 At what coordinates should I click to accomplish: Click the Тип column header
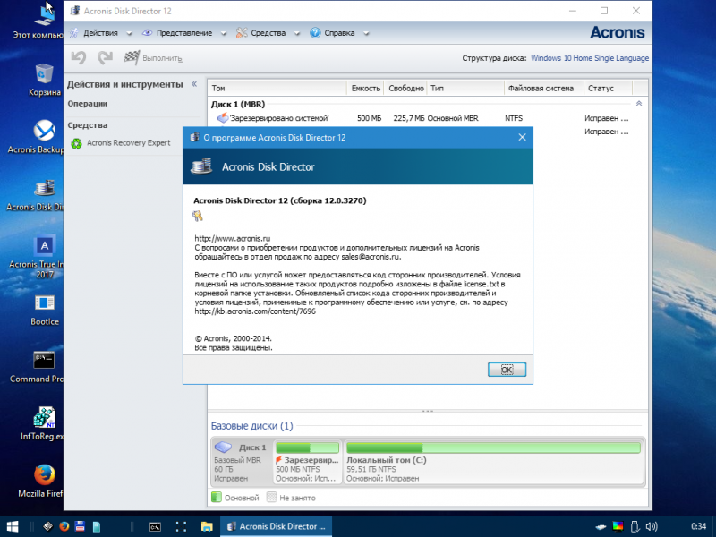click(465, 88)
